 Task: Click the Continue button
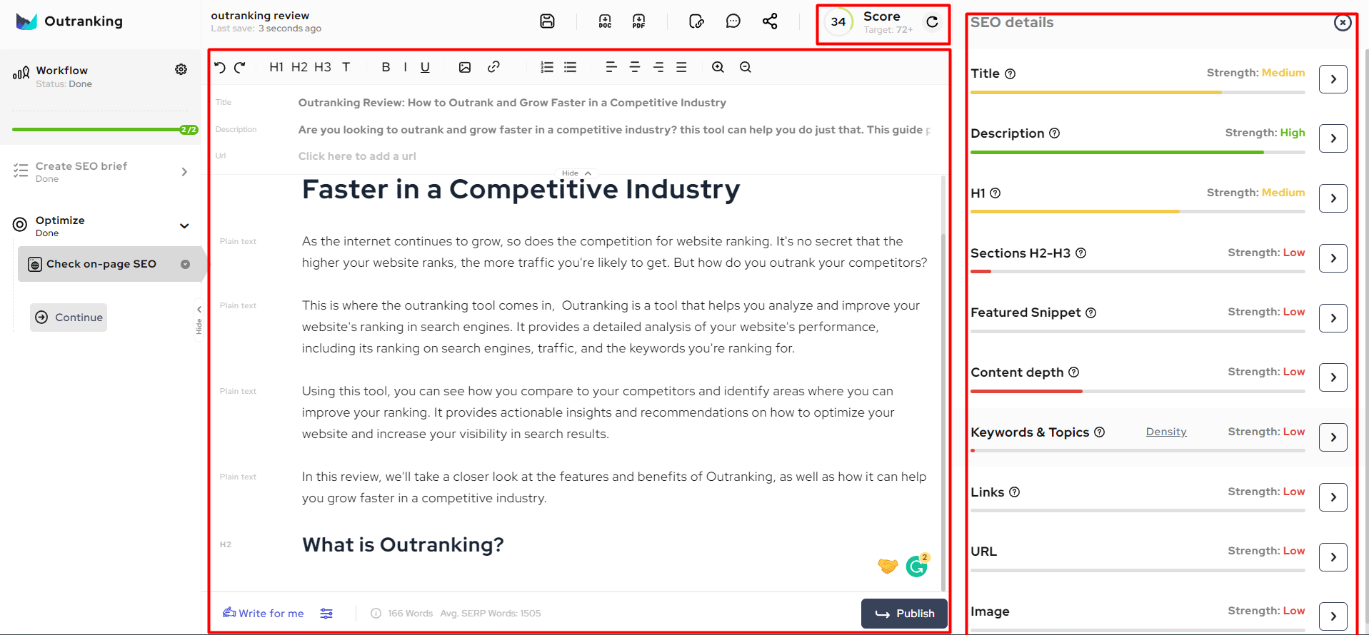coord(69,317)
